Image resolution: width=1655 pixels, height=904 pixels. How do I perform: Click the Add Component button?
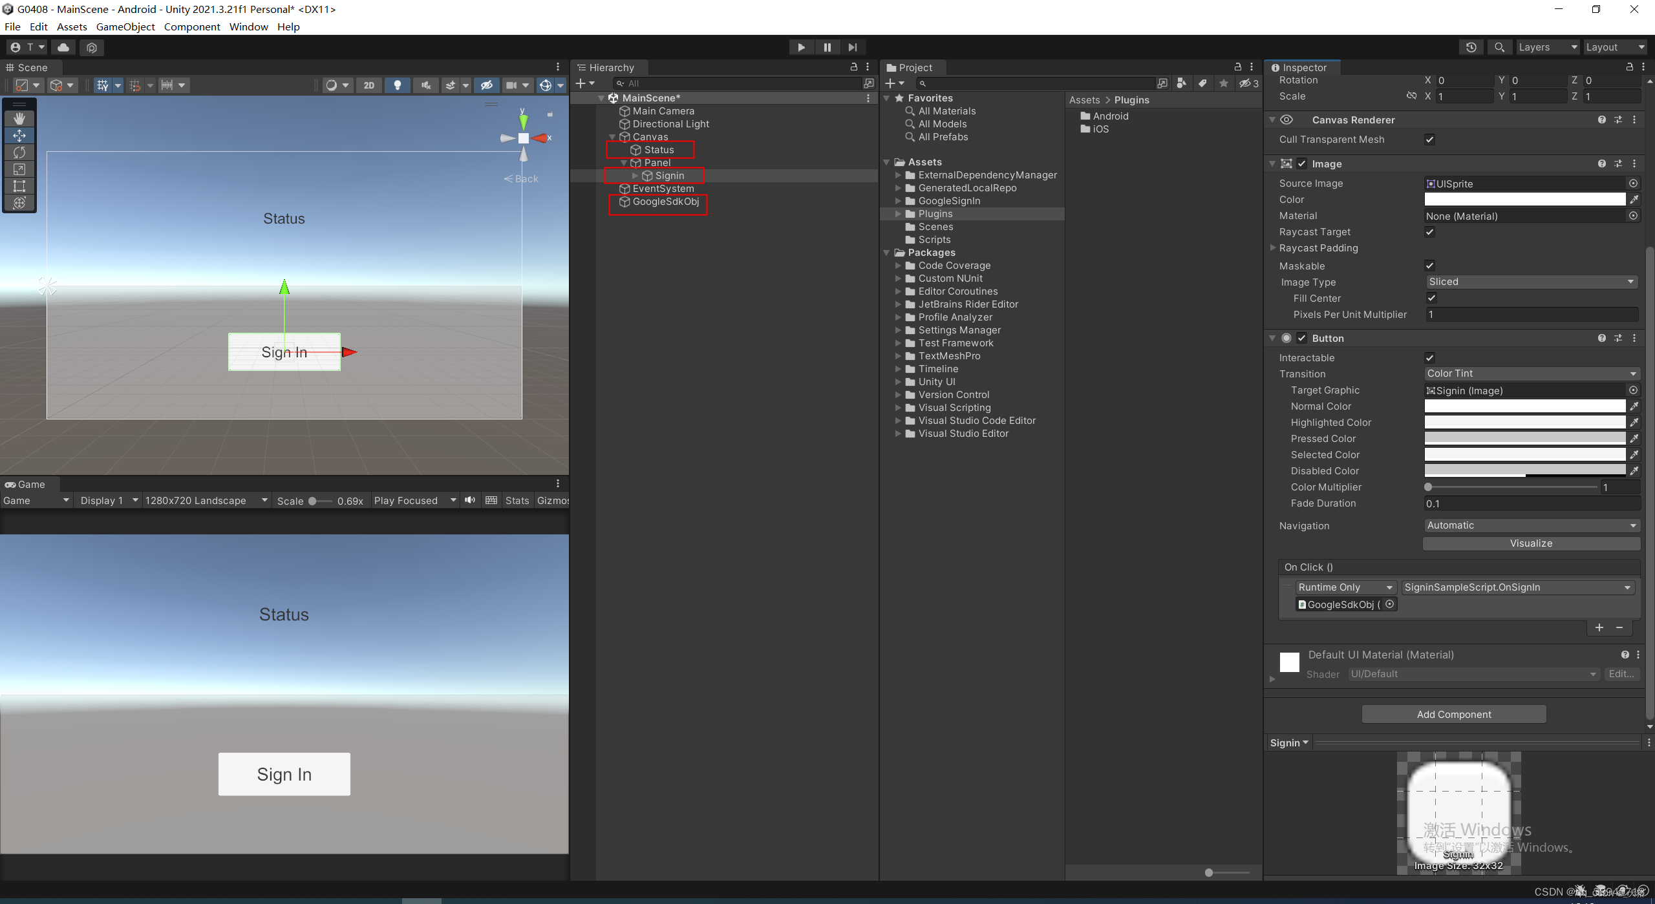[1453, 714]
